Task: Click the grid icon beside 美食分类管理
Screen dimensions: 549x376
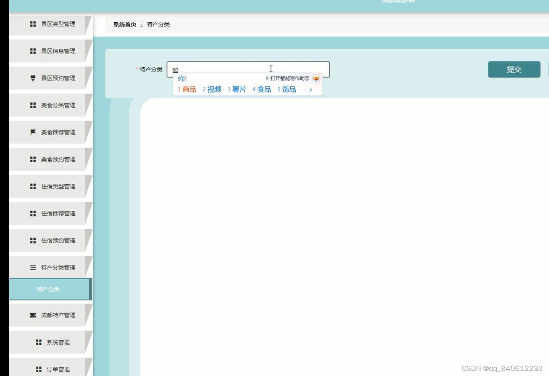Action: 33,105
